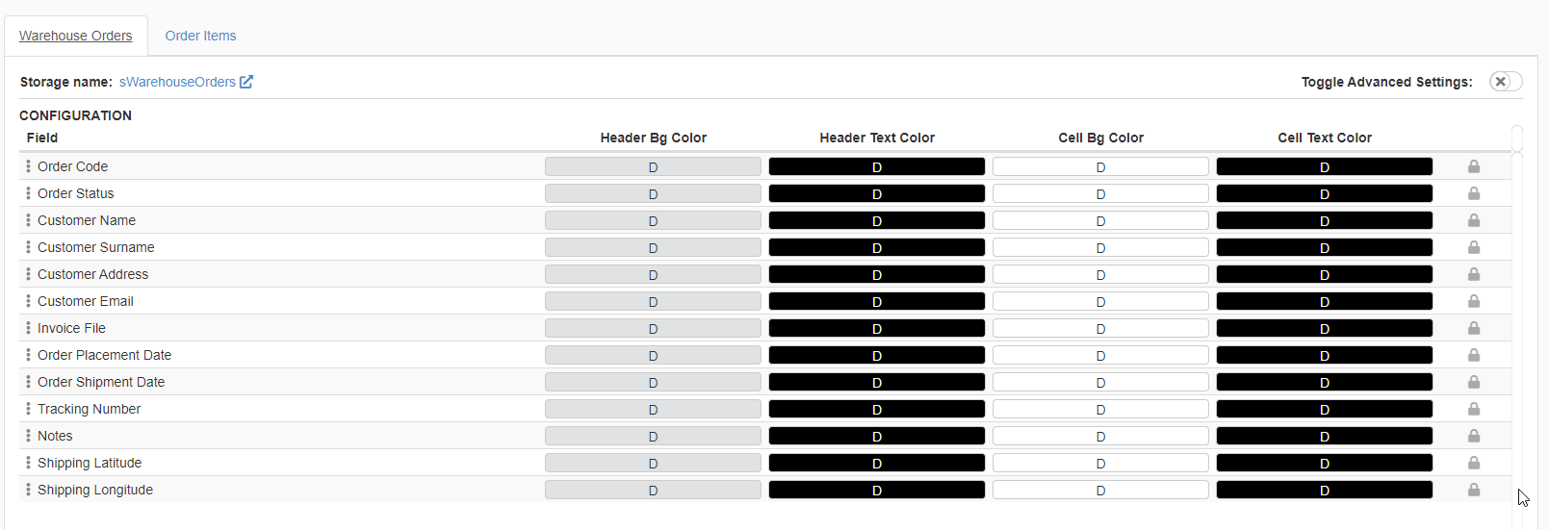Pick Cell Bg Color for Customer Address

pos(1100,274)
